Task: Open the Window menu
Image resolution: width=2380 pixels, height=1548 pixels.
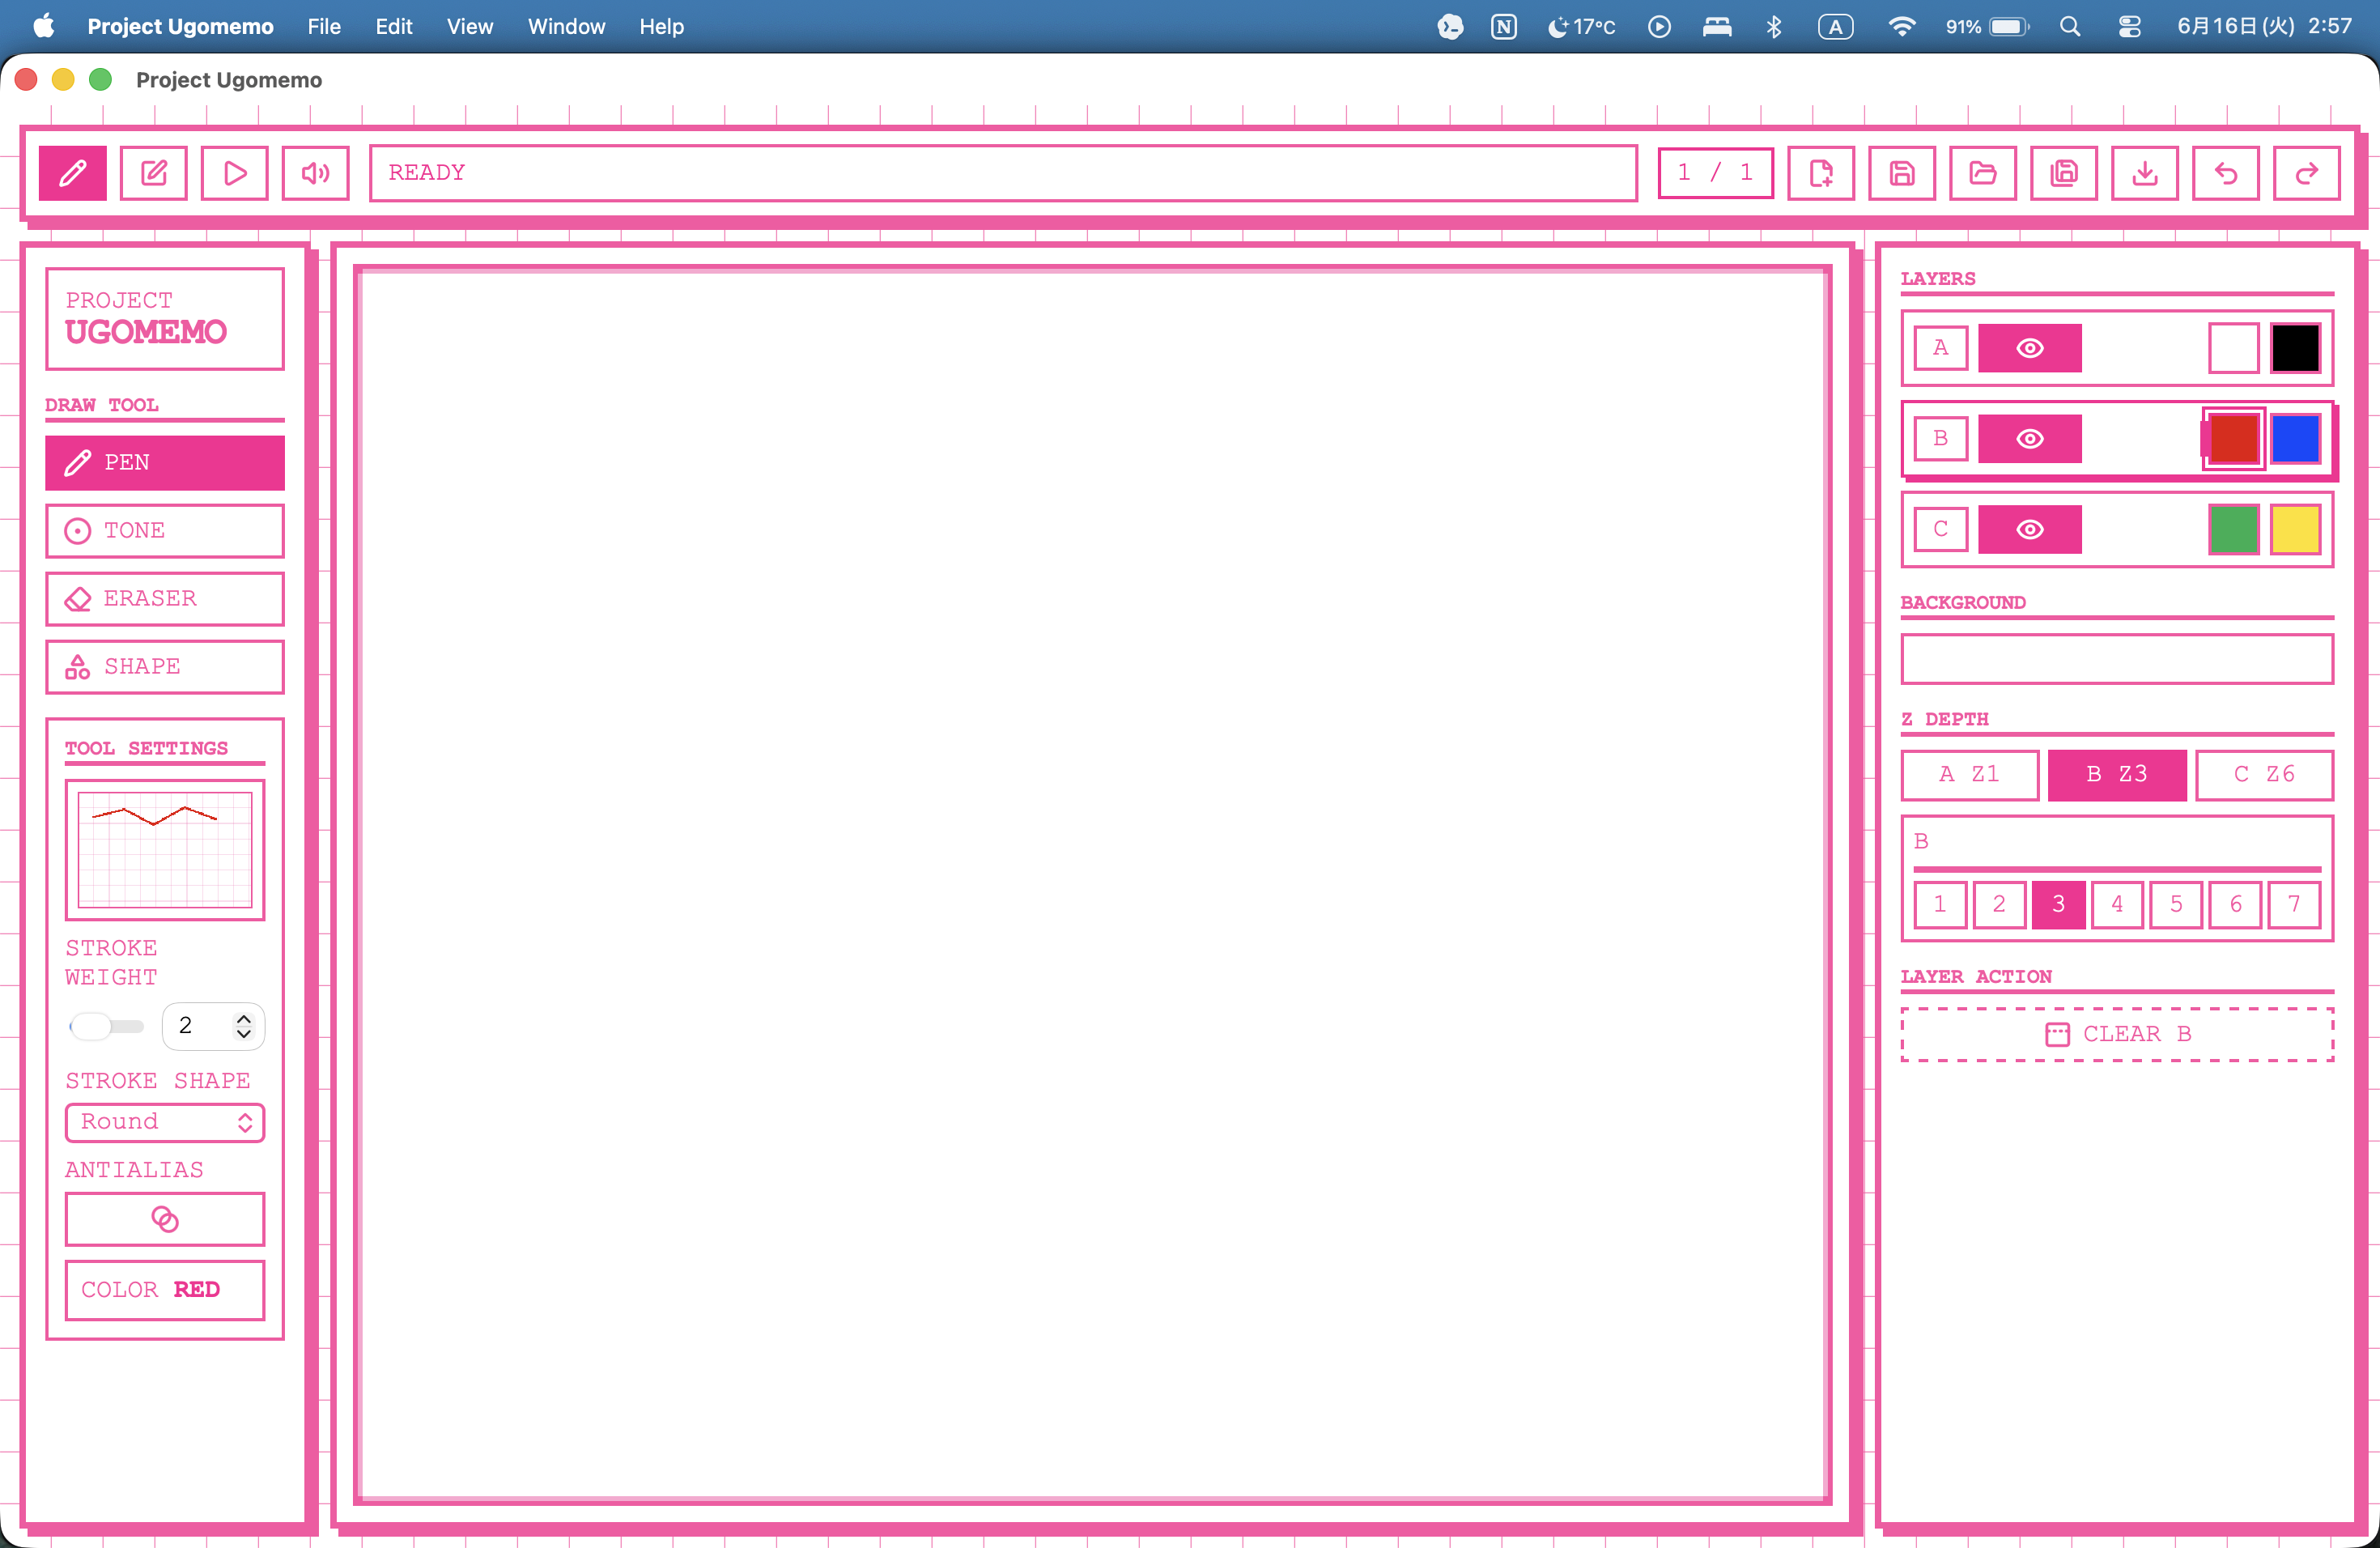Action: 566,27
